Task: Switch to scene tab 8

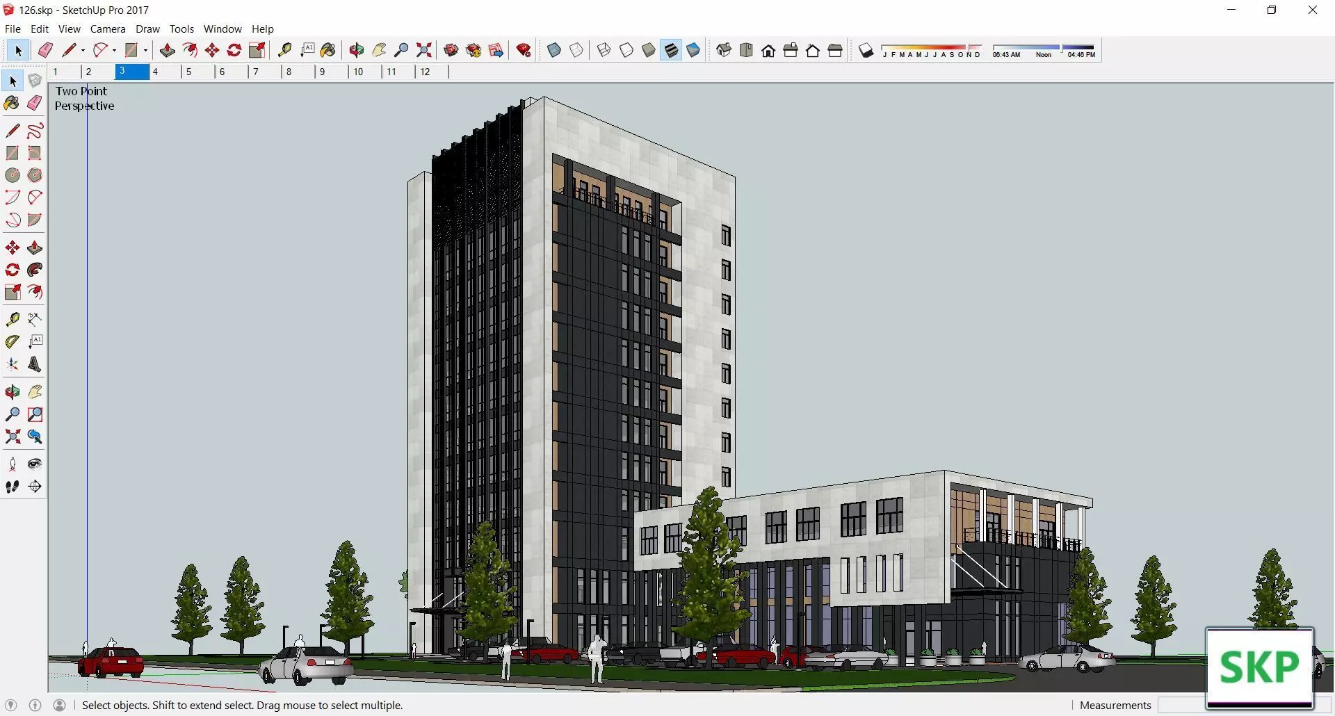Action: [298, 72]
